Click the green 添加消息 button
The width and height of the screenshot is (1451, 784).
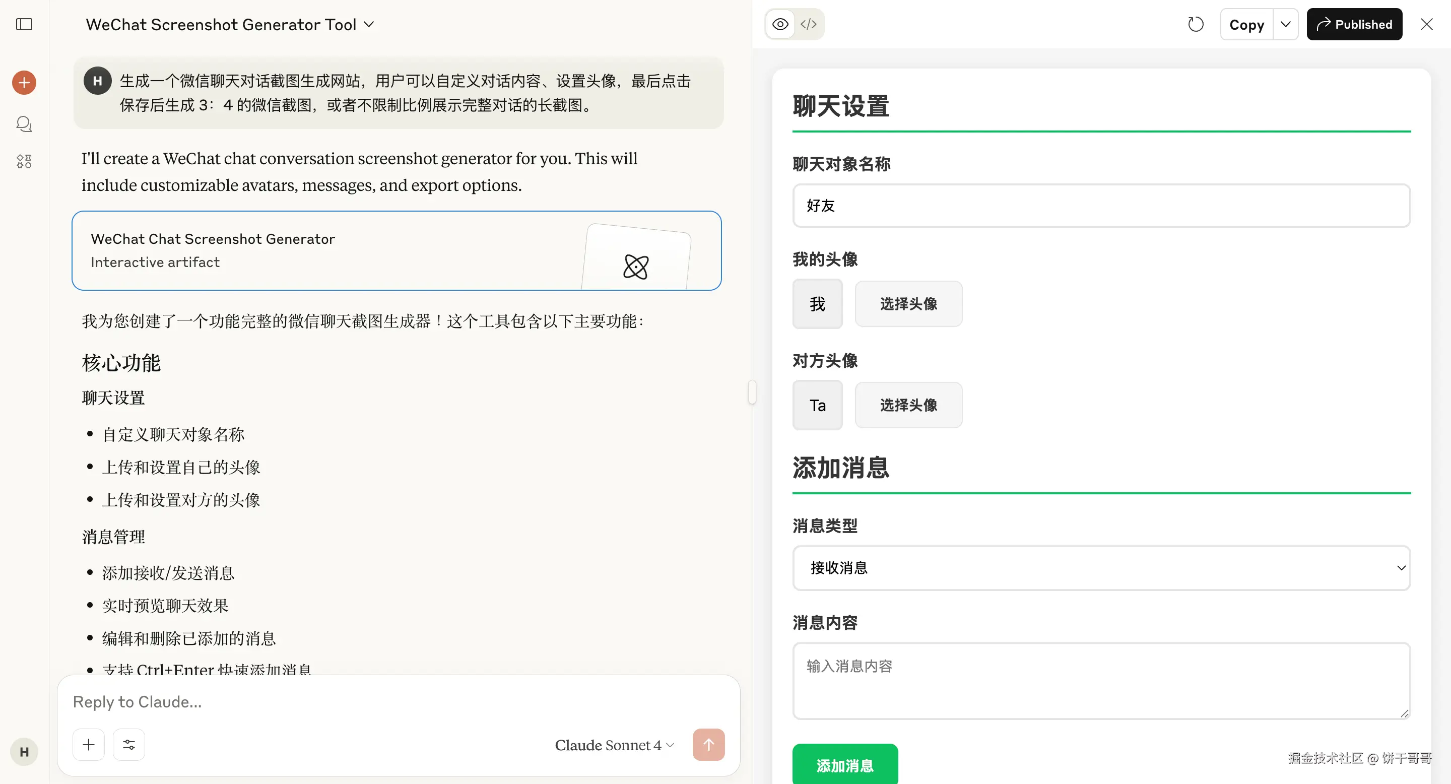coord(844,765)
